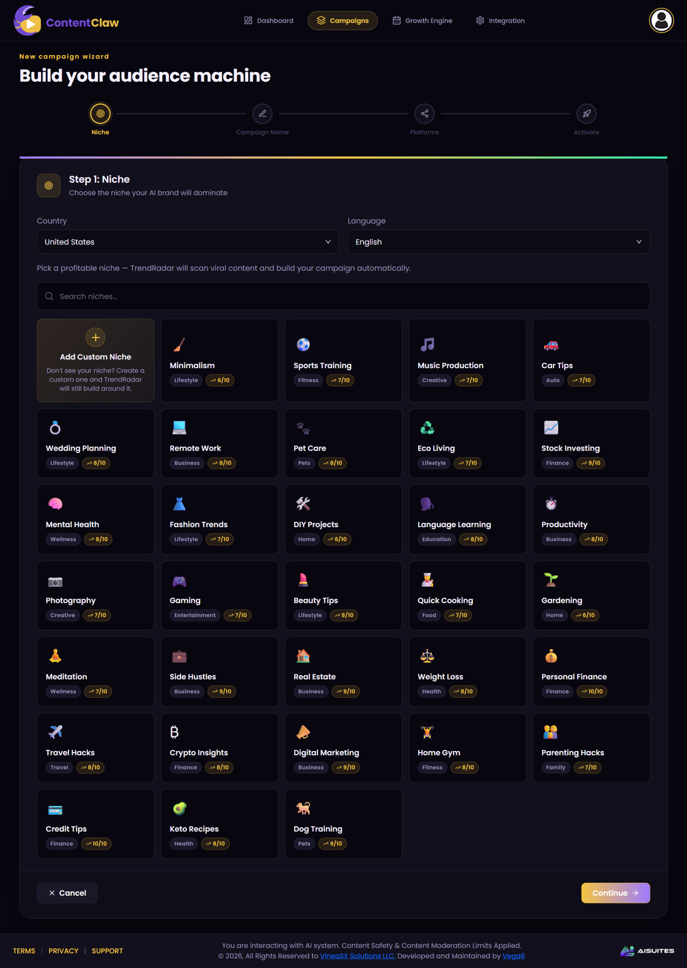Click the Continue button
687x968 pixels.
click(x=615, y=893)
